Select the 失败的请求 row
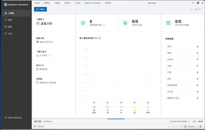The image size is (205, 130). click(183, 85)
